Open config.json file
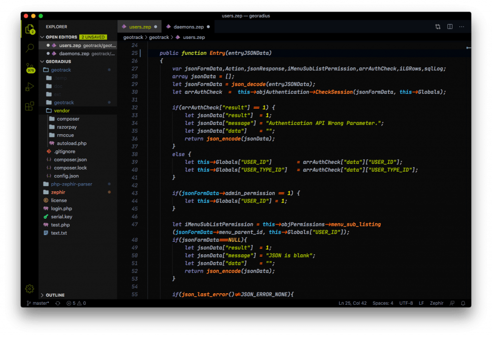This screenshot has height=337, width=492. point(78,176)
